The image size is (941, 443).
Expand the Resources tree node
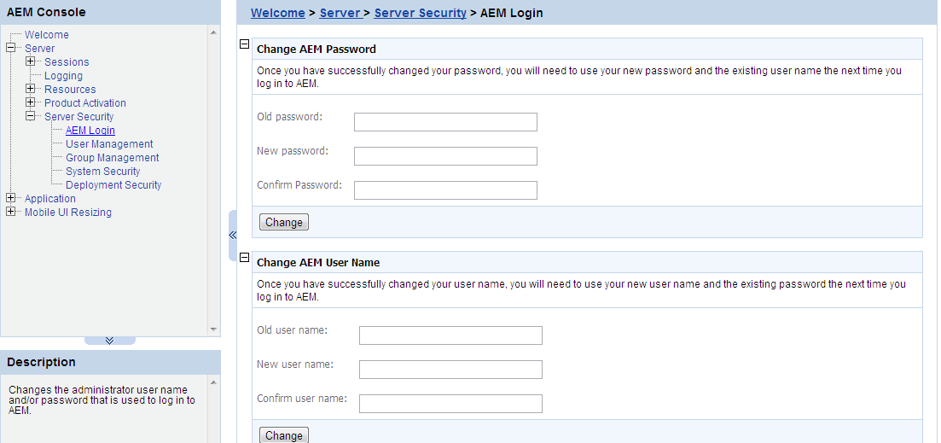[x=30, y=89]
